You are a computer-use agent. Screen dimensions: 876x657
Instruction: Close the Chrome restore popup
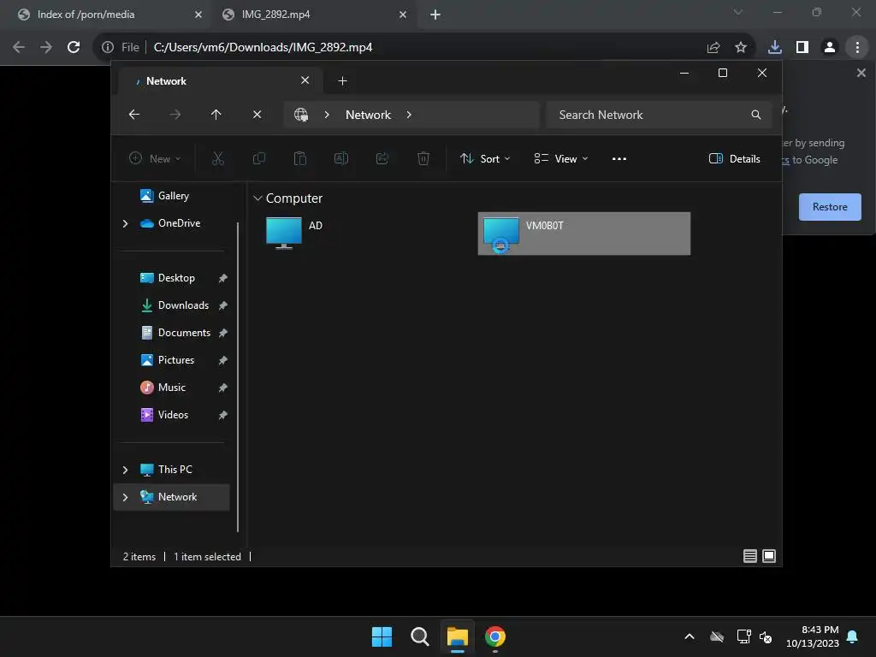[x=861, y=73]
